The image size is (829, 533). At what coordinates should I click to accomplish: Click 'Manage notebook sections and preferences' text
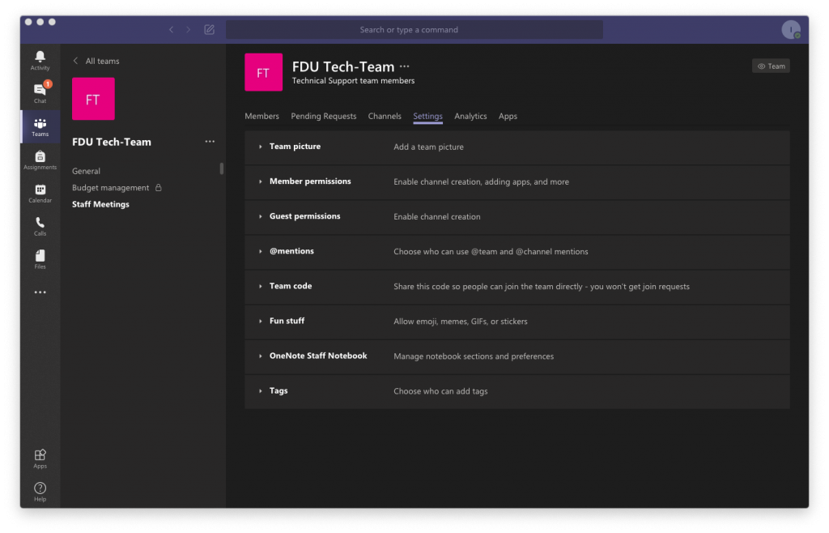tap(474, 356)
